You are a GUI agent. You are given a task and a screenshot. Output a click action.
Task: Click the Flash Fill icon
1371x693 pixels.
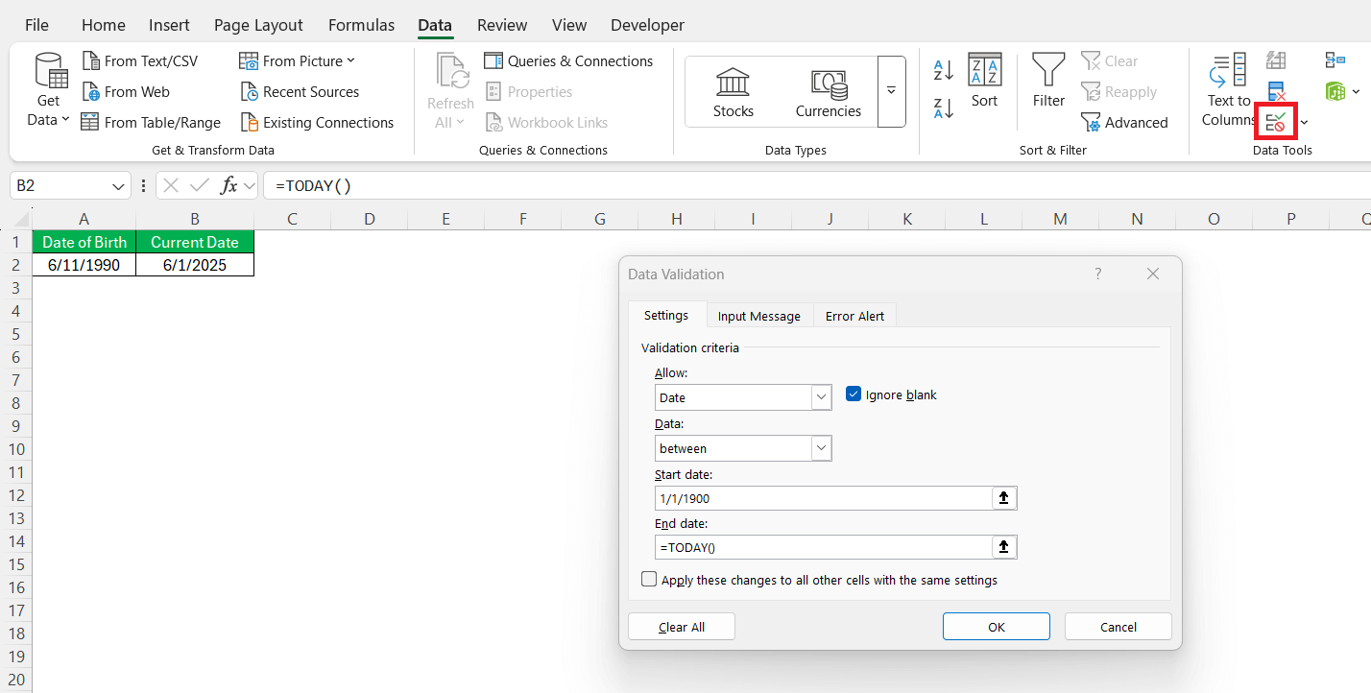(x=1276, y=61)
